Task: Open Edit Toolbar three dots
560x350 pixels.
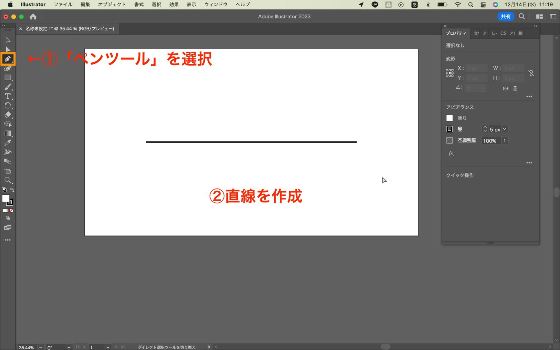Action: 8,240
